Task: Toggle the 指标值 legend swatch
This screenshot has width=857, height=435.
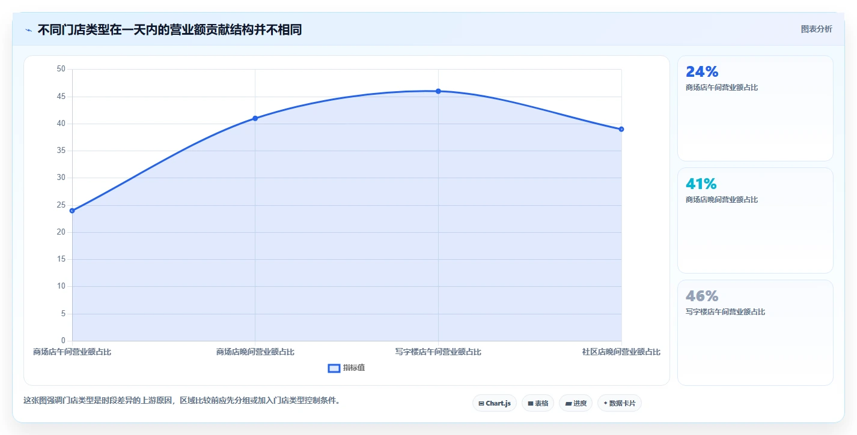Action: (x=334, y=368)
